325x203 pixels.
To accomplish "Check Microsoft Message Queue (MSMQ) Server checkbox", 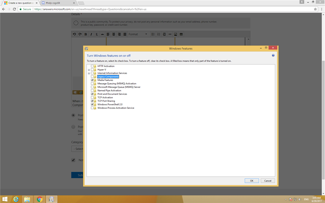I will pyautogui.click(x=92, y=87).
